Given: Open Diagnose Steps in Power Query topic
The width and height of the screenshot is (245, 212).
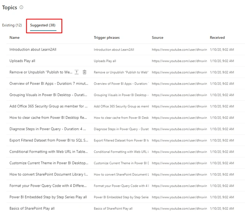Looking at the screenshot, I should click(x=47, y=129).
